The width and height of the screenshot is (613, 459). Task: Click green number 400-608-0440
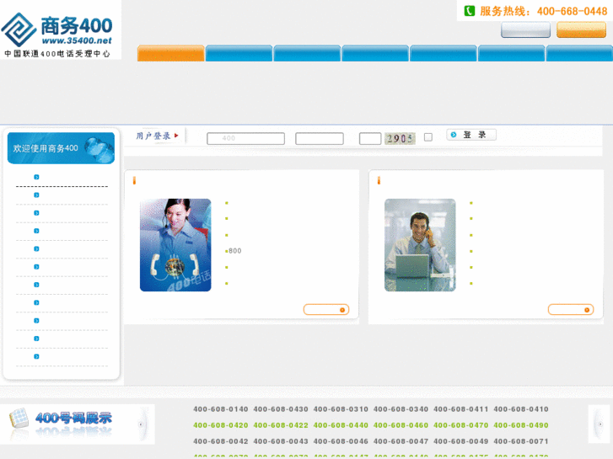(341, 425)
